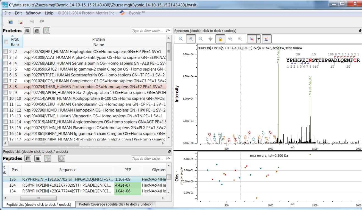This screenshot has width=362, height=210.
Task: Select the zoom-out tool above the spectrum
Action: click(201, 39)
